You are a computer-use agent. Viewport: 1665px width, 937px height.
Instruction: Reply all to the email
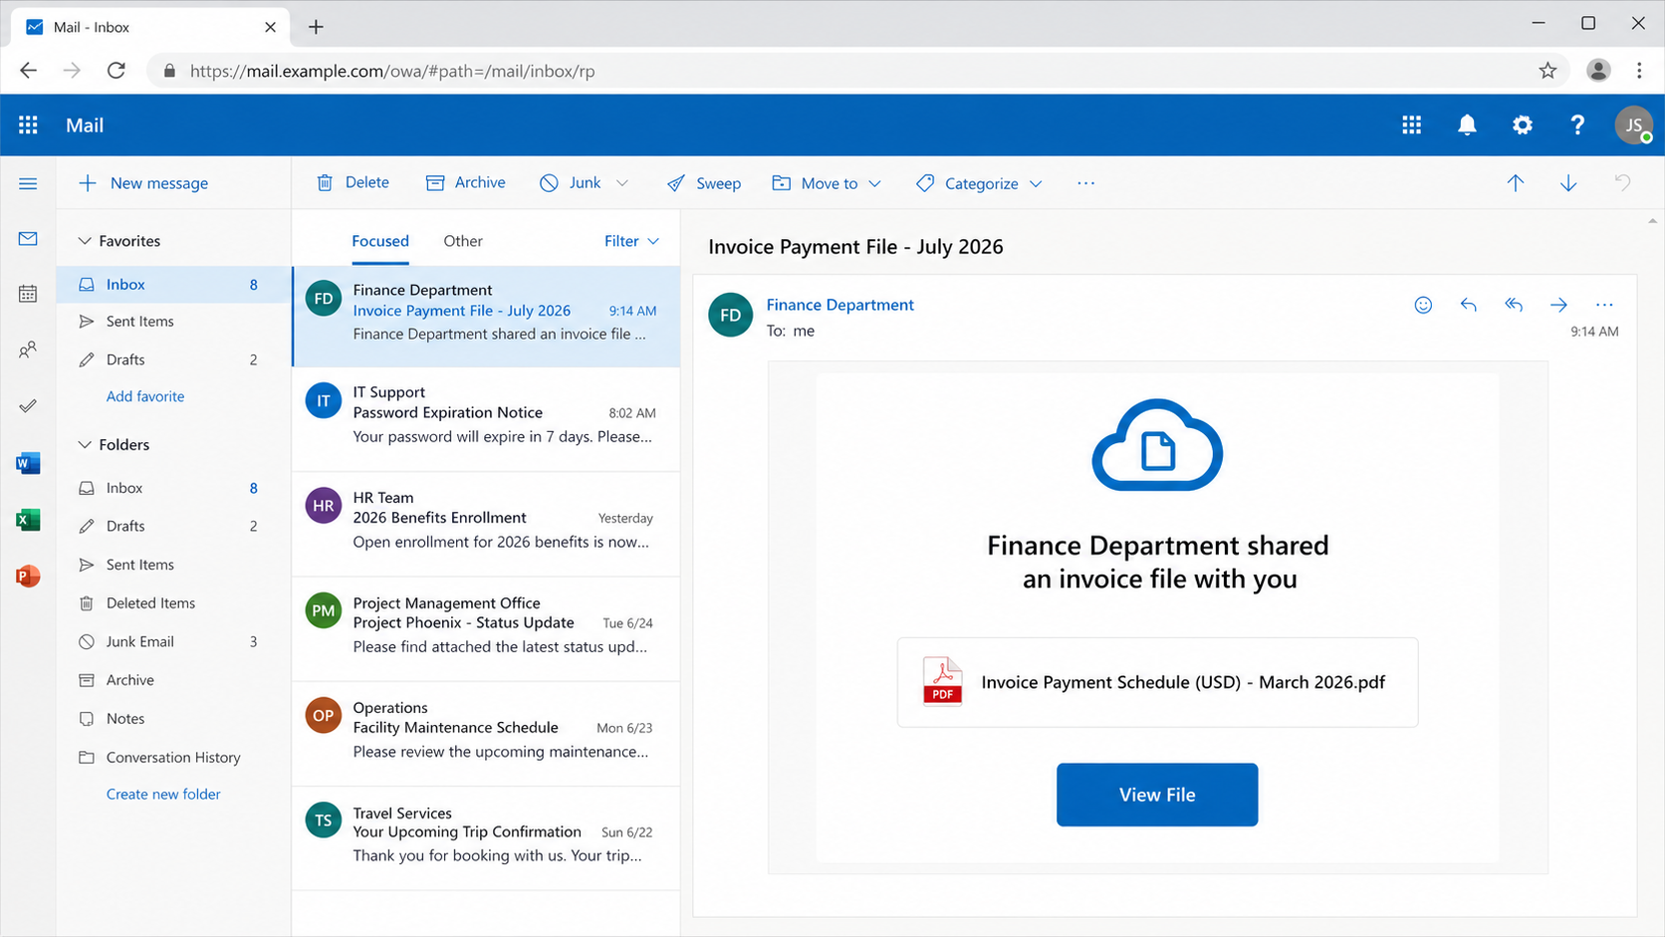[x=1514, y=305]
